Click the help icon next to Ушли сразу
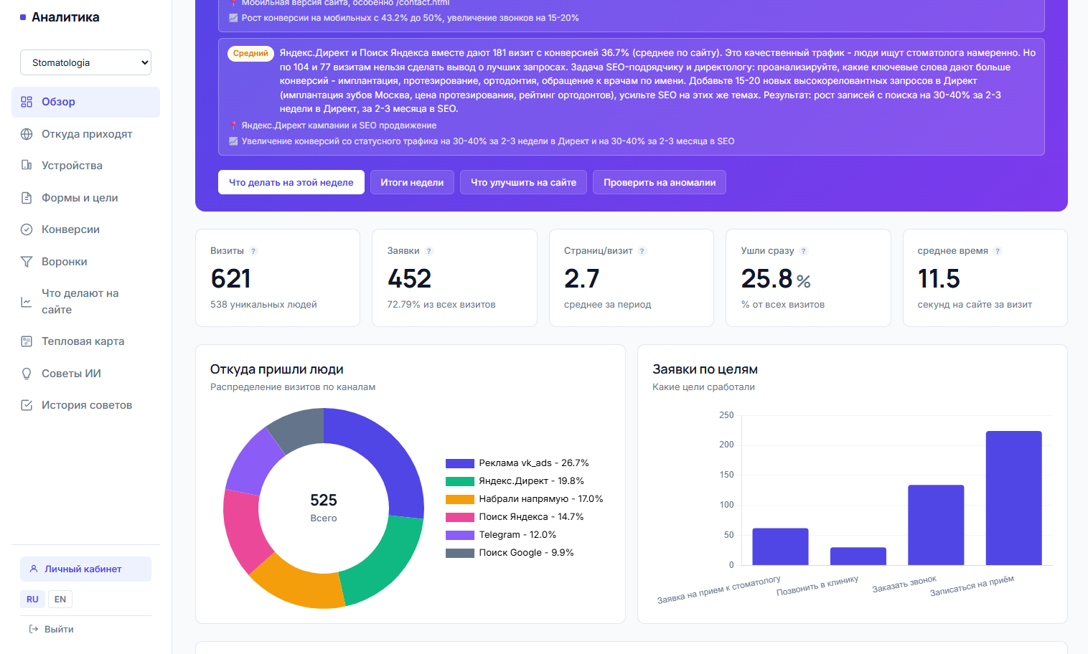Viewport: 1088px width, 654px height. (804, 251)
